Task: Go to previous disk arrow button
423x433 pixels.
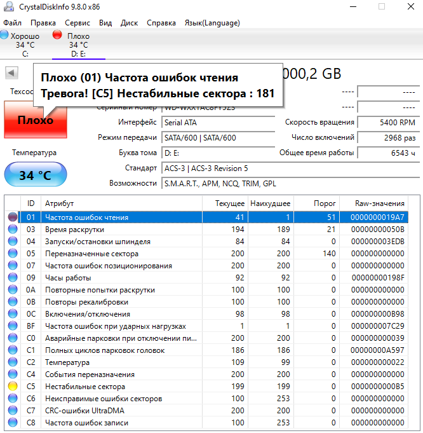Action: pyautogui.click(x=11, y=73)
